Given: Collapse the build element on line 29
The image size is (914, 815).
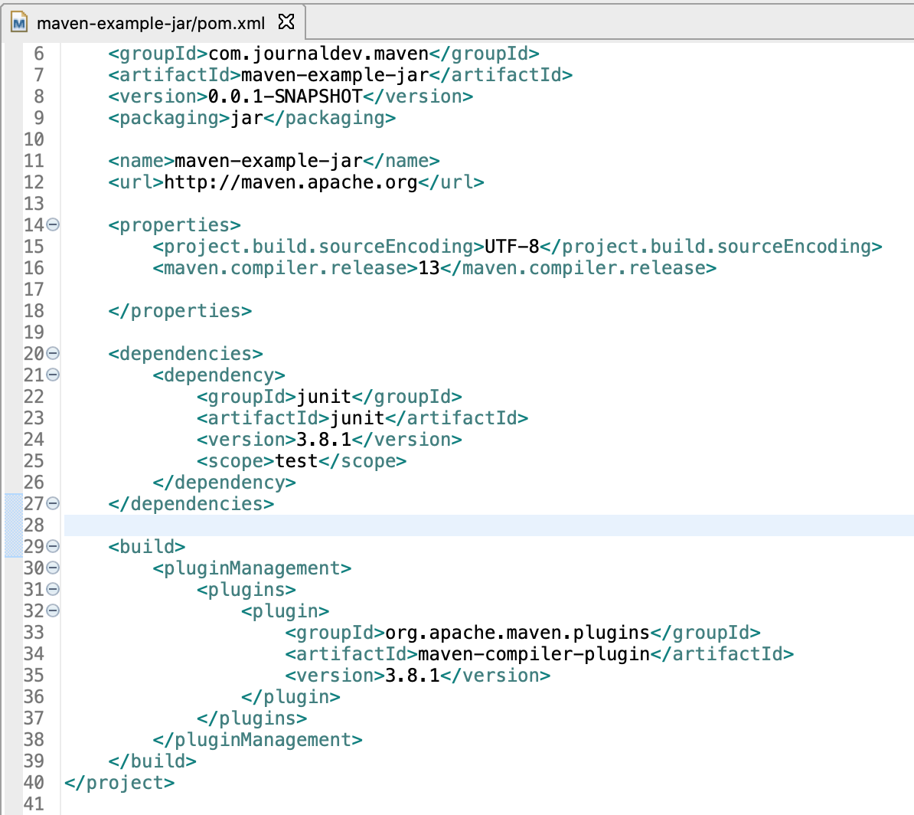Looking at the screenshot, I should [x=53, y=546].
